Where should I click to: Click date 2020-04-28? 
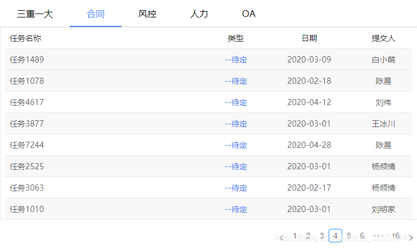309,145
